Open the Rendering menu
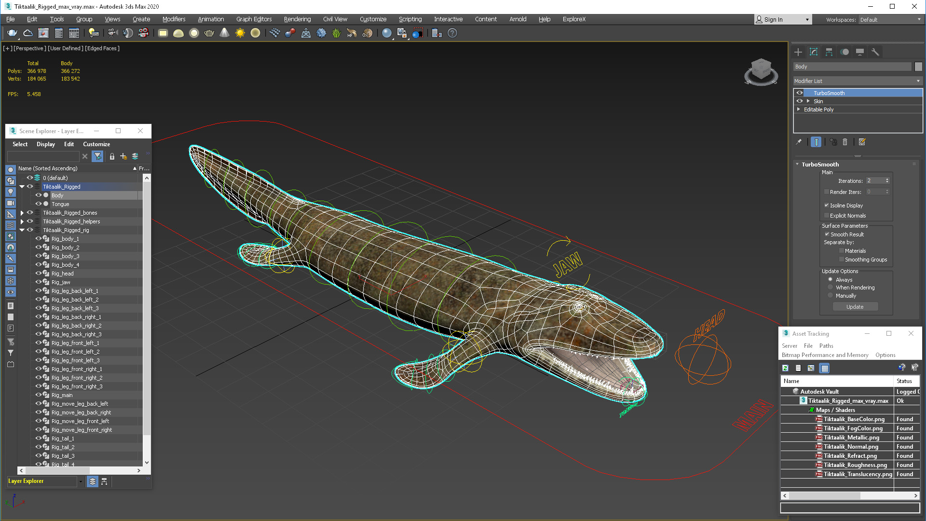This screenshot has height=521, width=926. pyautogui.click(x=297, y=19)
